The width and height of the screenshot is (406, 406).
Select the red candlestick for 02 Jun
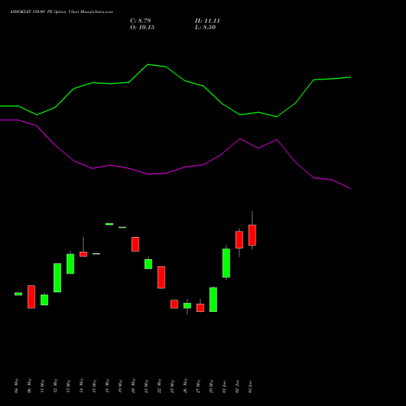pos(240,240)
